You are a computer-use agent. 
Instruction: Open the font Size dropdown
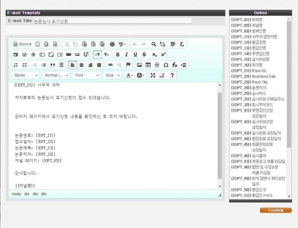tap(112, 75)
